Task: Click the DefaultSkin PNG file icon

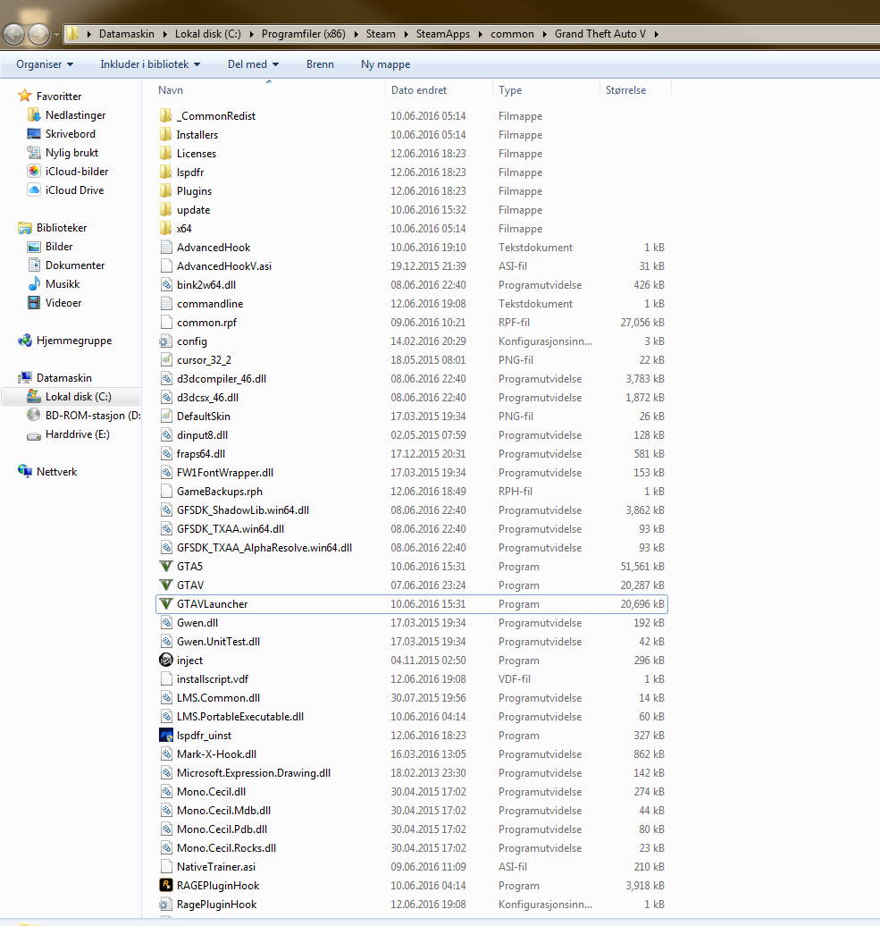Action: pos(166,417)
